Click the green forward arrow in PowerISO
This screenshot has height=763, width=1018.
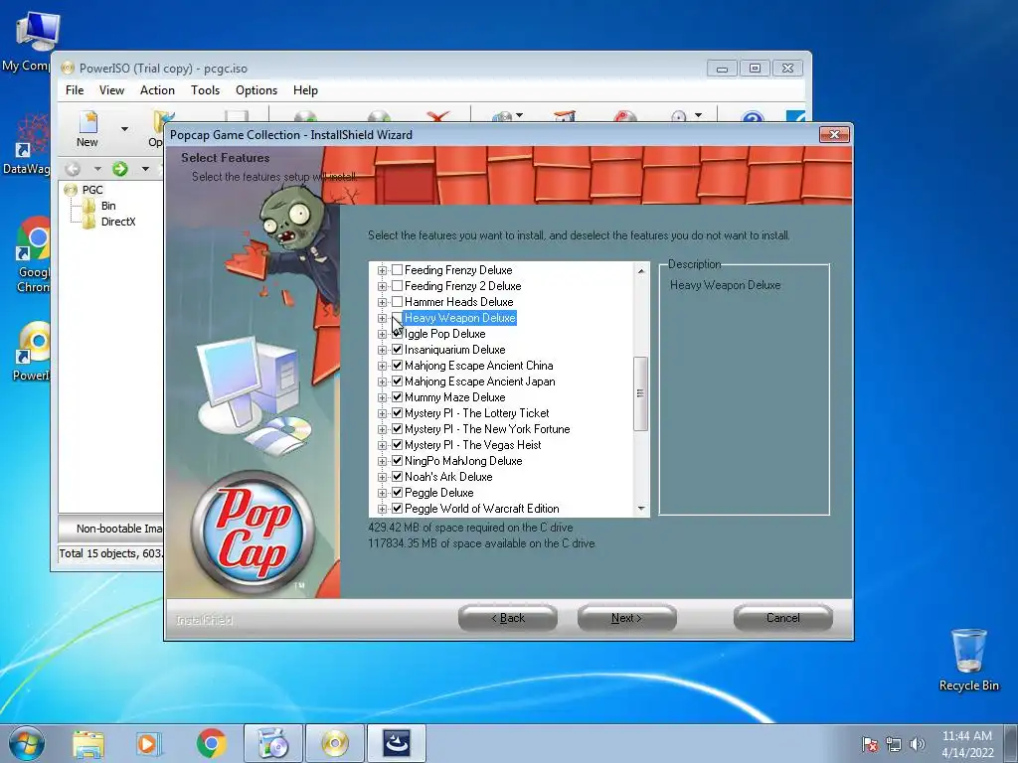click(120, 169)
